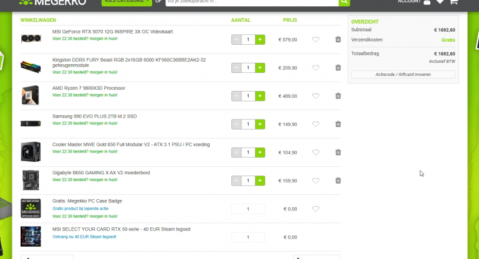This screenshot has width=479, height=259.
Task: Click Gratis product bij lopende actie
Action: 80,209
